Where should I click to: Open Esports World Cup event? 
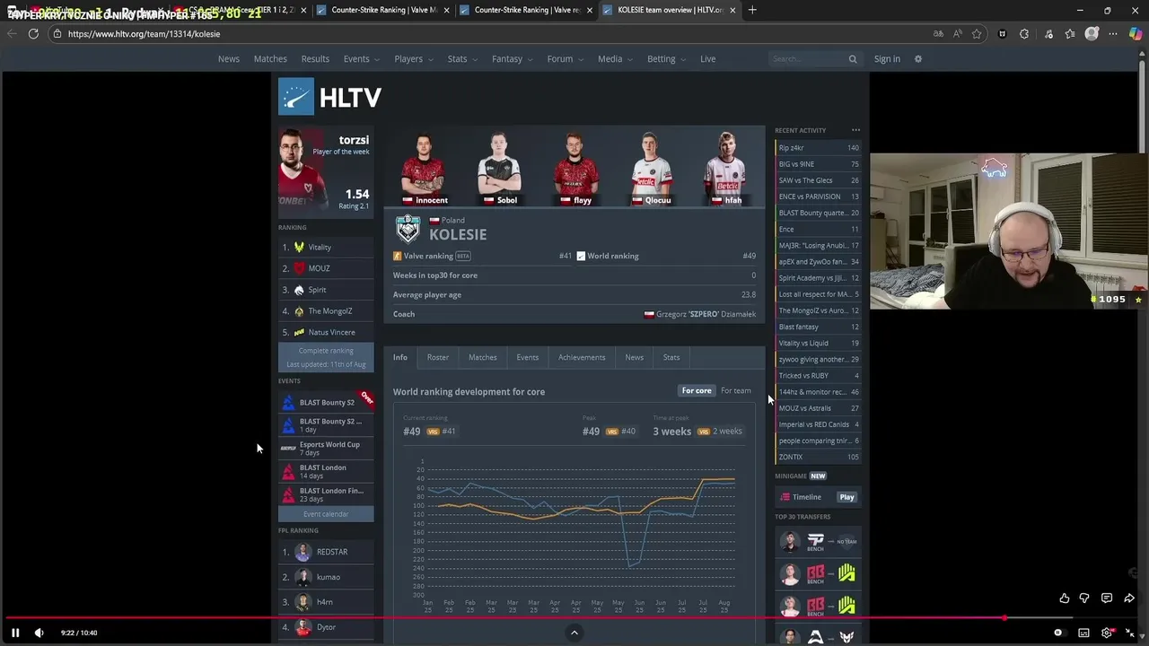(x=326, y=448)
